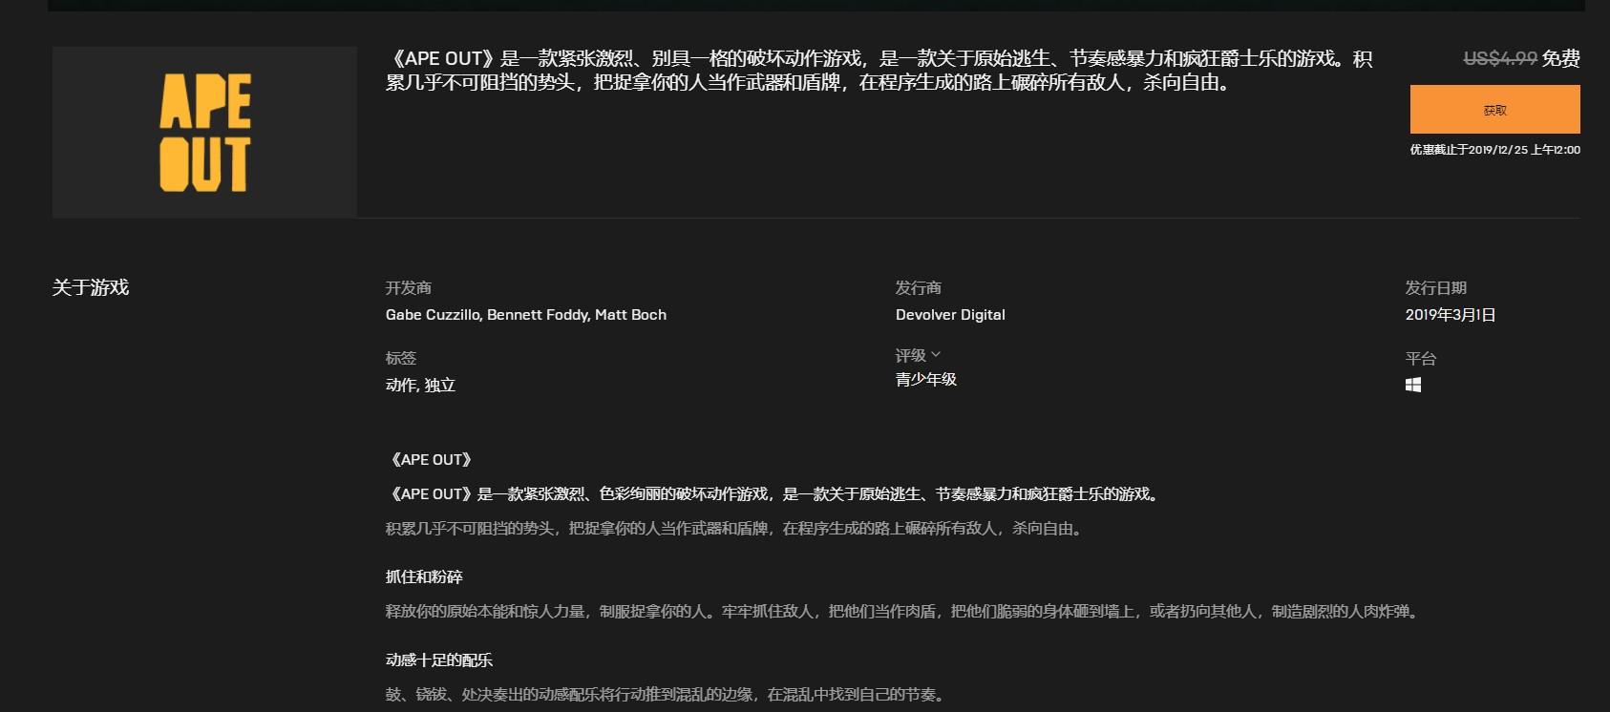
Task: Select developer Gabe Cuzzillo, Bennett Foddy, Matt Boch
Action: tap(526, 315)
